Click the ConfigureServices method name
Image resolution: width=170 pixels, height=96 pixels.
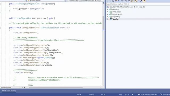31,28
